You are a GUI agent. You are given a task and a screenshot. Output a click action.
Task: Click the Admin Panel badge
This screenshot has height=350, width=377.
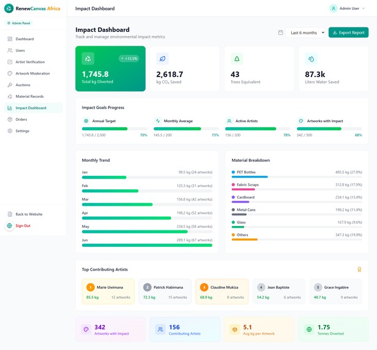coord(19,23)
